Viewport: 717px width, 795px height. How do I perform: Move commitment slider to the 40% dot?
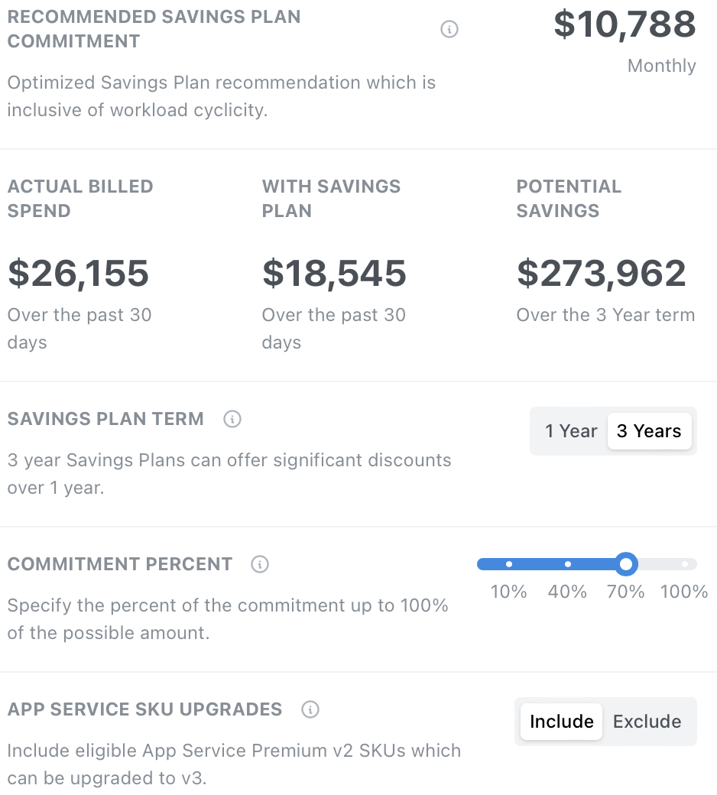click(568, 564)
